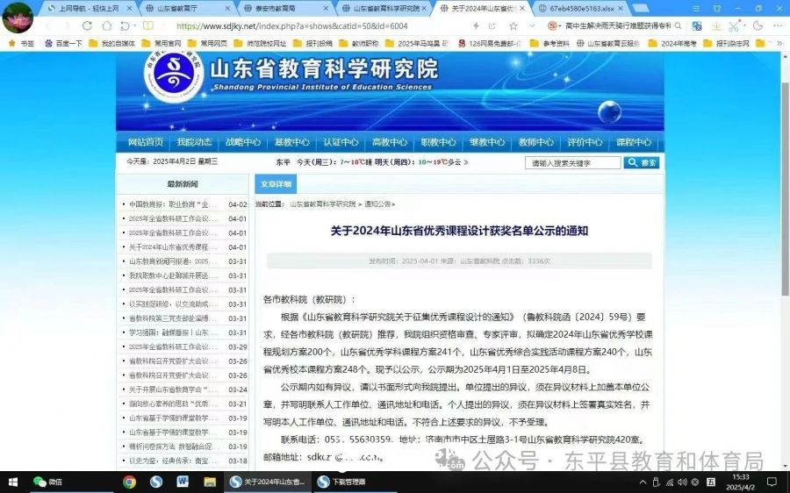Click the browser address bar URL

coord(290,26)
